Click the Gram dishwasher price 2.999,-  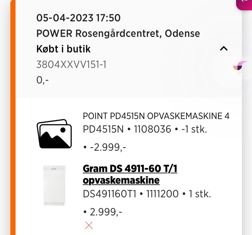(106, 212)
